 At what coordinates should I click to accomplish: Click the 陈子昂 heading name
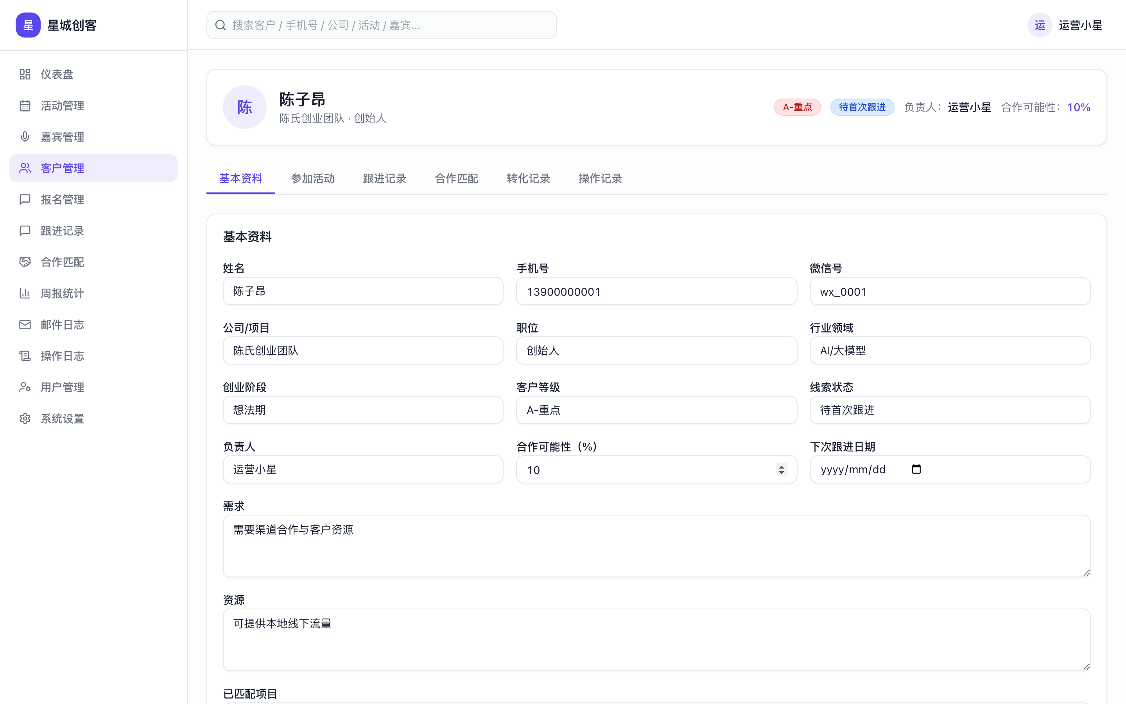pos(302,99)
